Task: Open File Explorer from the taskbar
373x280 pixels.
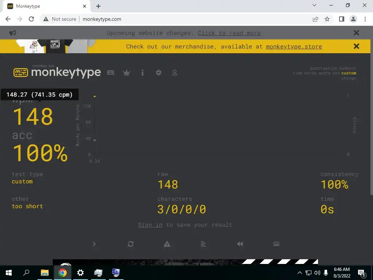Action: [x=44, y=273]
